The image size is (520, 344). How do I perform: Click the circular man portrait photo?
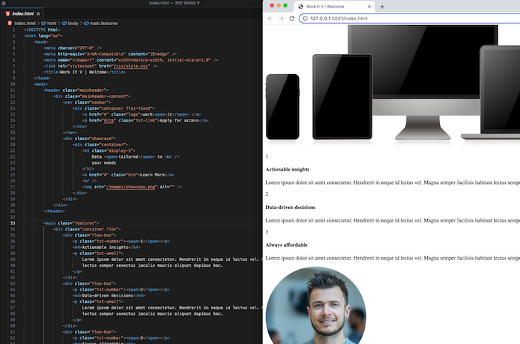point(316,305)
